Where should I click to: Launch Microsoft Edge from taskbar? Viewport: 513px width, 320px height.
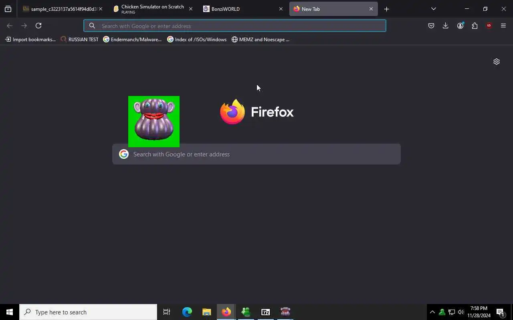tap(187, 312)
